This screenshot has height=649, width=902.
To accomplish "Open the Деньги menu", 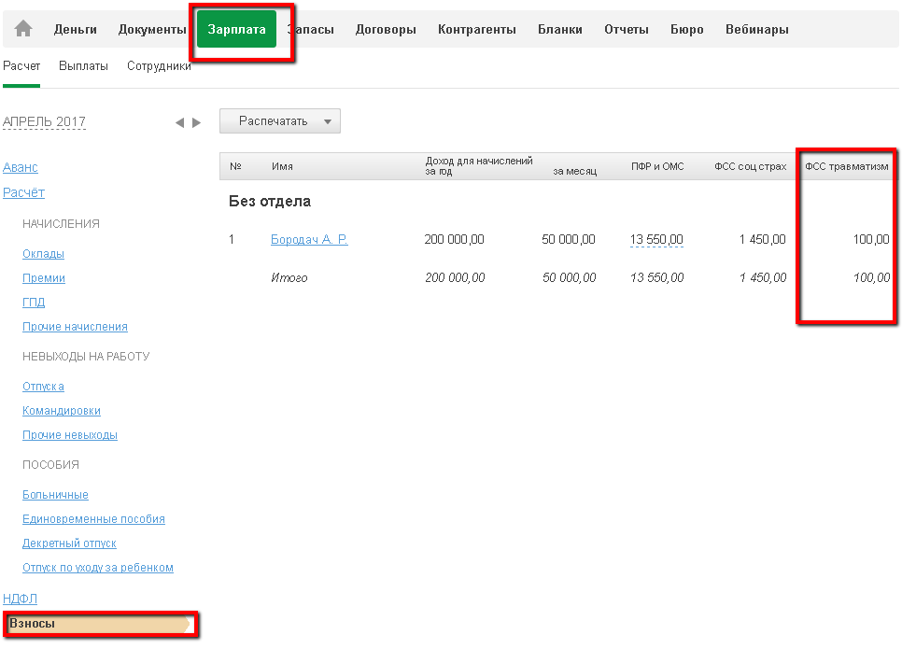I will click(76, 29).
